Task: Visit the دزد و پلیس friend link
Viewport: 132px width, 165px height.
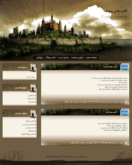Action: pos(30,128)
